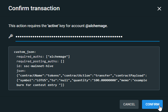
Task: Close the Confirm transaction dialog with X
Action: pyautogui.click(x=159, y=9)
